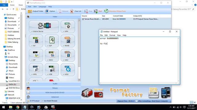Image resolution: width=197 pixels, height=110 pixels.
Task: Choose the Mobile Device conversion icon
Action: point(44,27)
